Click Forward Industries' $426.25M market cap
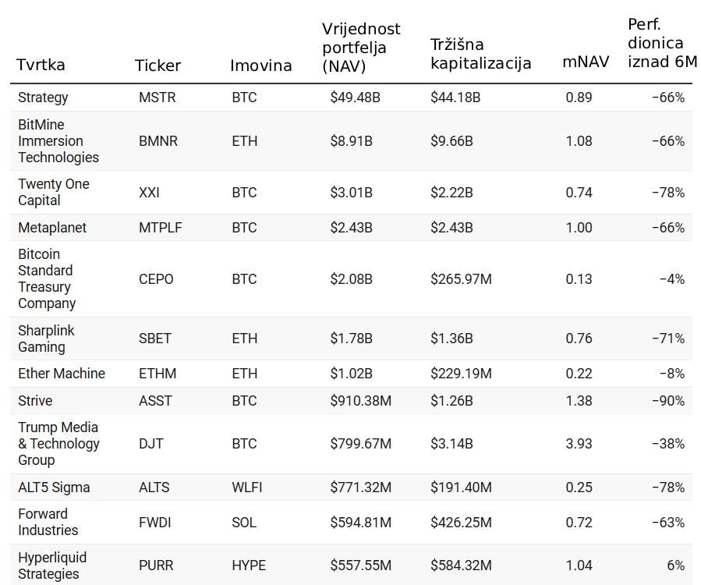This screenshot has width=701, height=585. 461,522
